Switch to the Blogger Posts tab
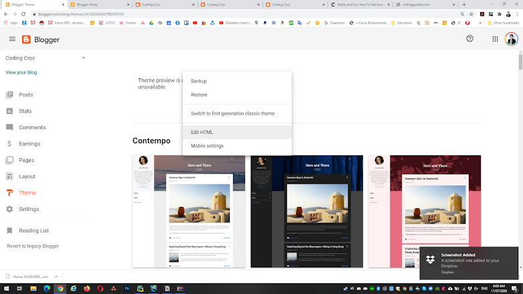Screen dimensions: 523x294 pyautogui.click(x=99, y=5)
